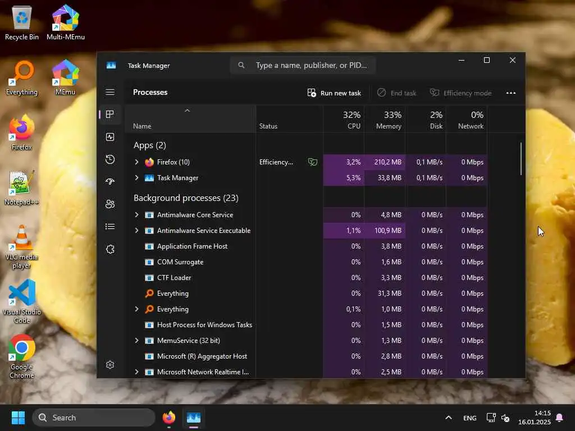Show hidden tray icons chevron

tap(449, 418)
